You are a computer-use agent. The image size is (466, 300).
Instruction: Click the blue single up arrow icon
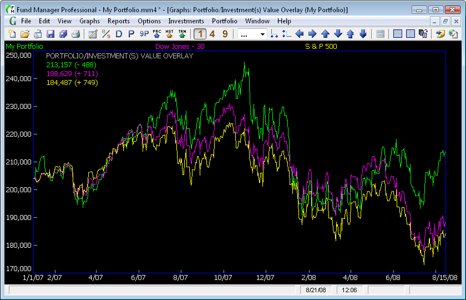point(326,34)
